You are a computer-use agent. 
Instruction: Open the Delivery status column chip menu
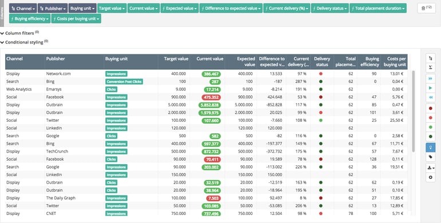[x=330, y=9]
